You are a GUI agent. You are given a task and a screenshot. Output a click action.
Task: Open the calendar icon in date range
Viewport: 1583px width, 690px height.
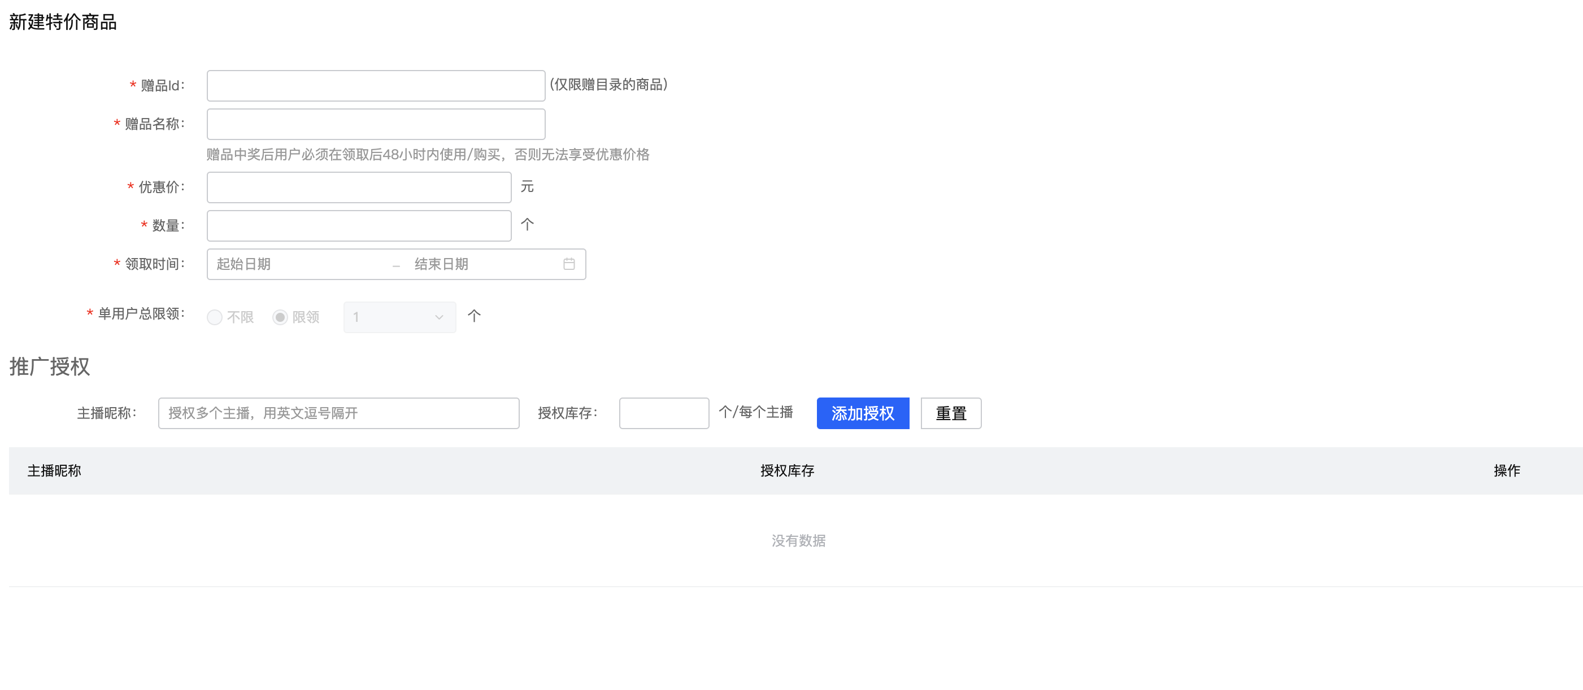569,264
